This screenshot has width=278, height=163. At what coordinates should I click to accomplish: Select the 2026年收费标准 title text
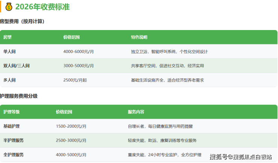(x=42, y=7)
